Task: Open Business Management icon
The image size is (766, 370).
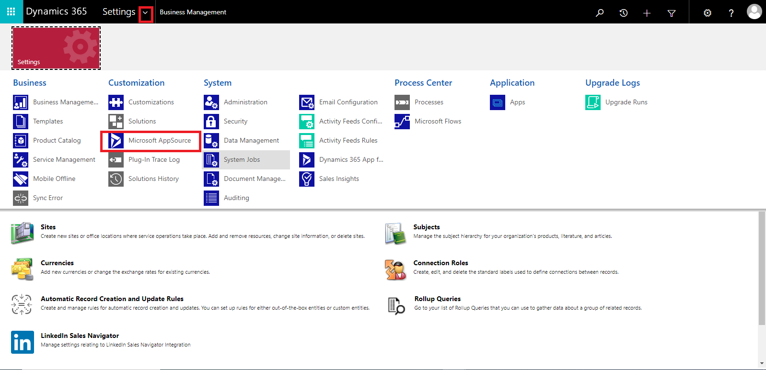Action: tap(21, 102)
